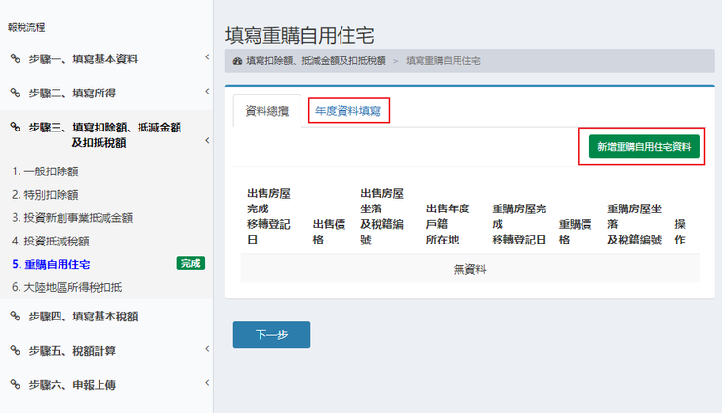Viewport: 722px width, 413px height.
Task: Select the 資料總攬 tab
Action: [x=266, y=112]
